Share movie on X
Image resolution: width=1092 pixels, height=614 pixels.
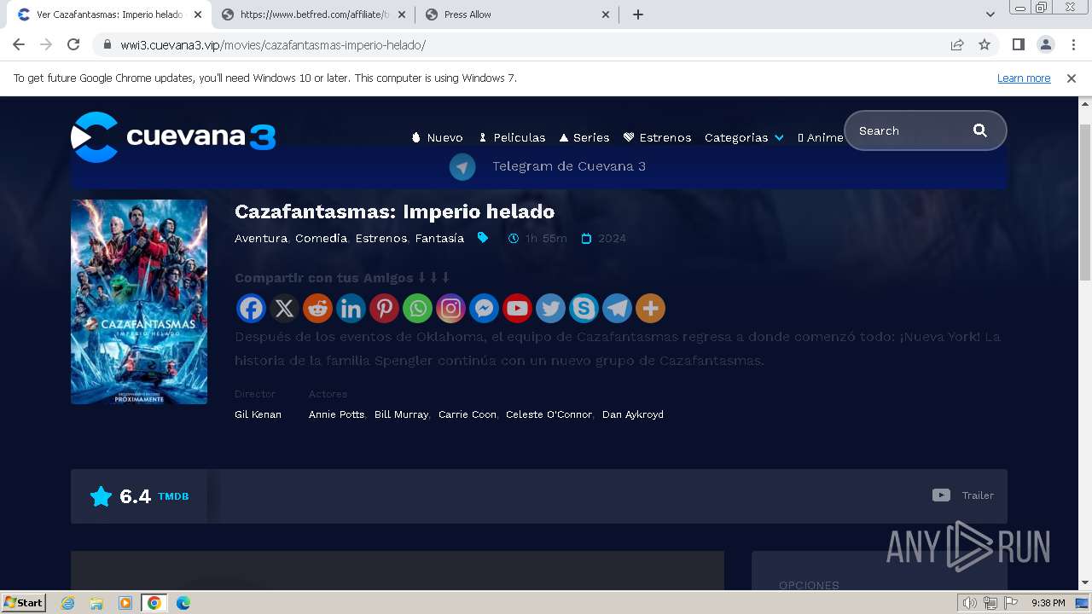[284, 308]
